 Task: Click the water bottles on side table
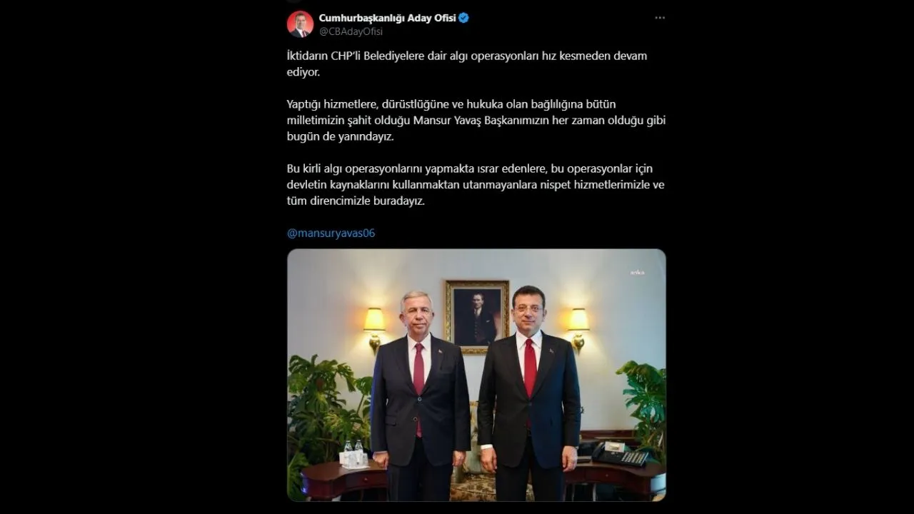[353, 454]
